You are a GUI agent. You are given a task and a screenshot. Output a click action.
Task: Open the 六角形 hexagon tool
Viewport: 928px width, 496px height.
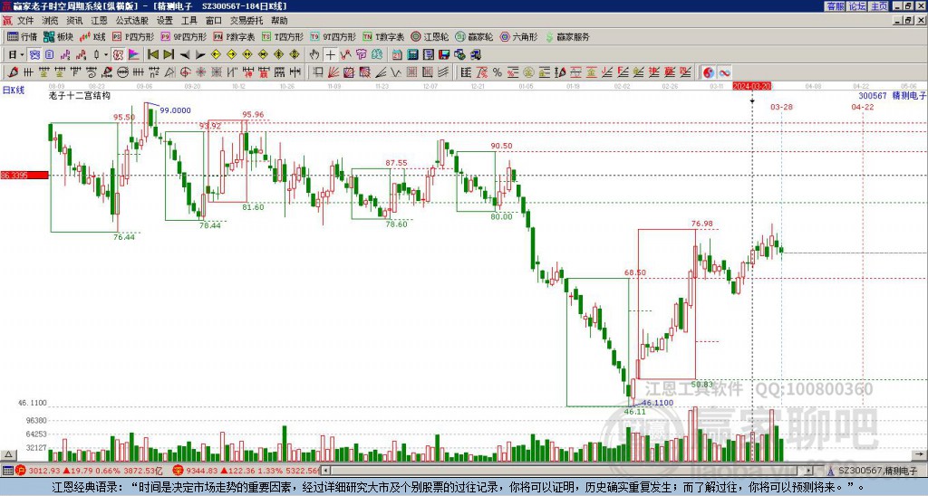(x=518, y=36)
